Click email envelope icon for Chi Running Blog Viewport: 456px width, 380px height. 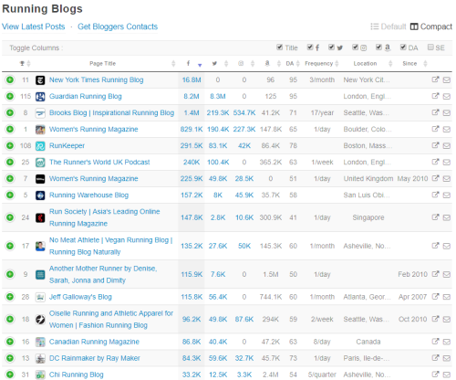(446, 375)
